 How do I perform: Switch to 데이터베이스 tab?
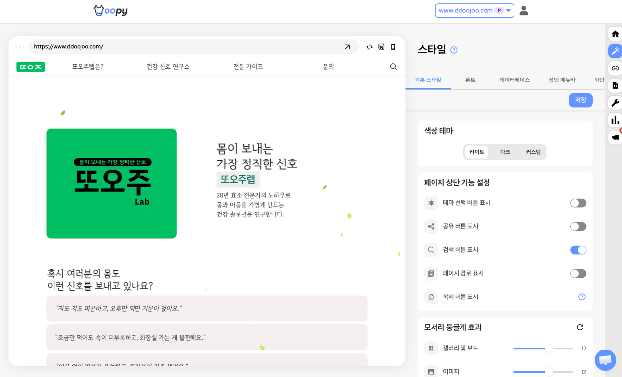tap(514, 80)
